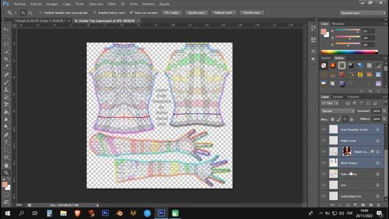Hide the Match Lines layer
The width and height of the screenshot is (389, 219).
click(x=323, y=141)
